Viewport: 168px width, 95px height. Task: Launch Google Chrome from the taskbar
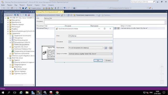click(57, 93)
